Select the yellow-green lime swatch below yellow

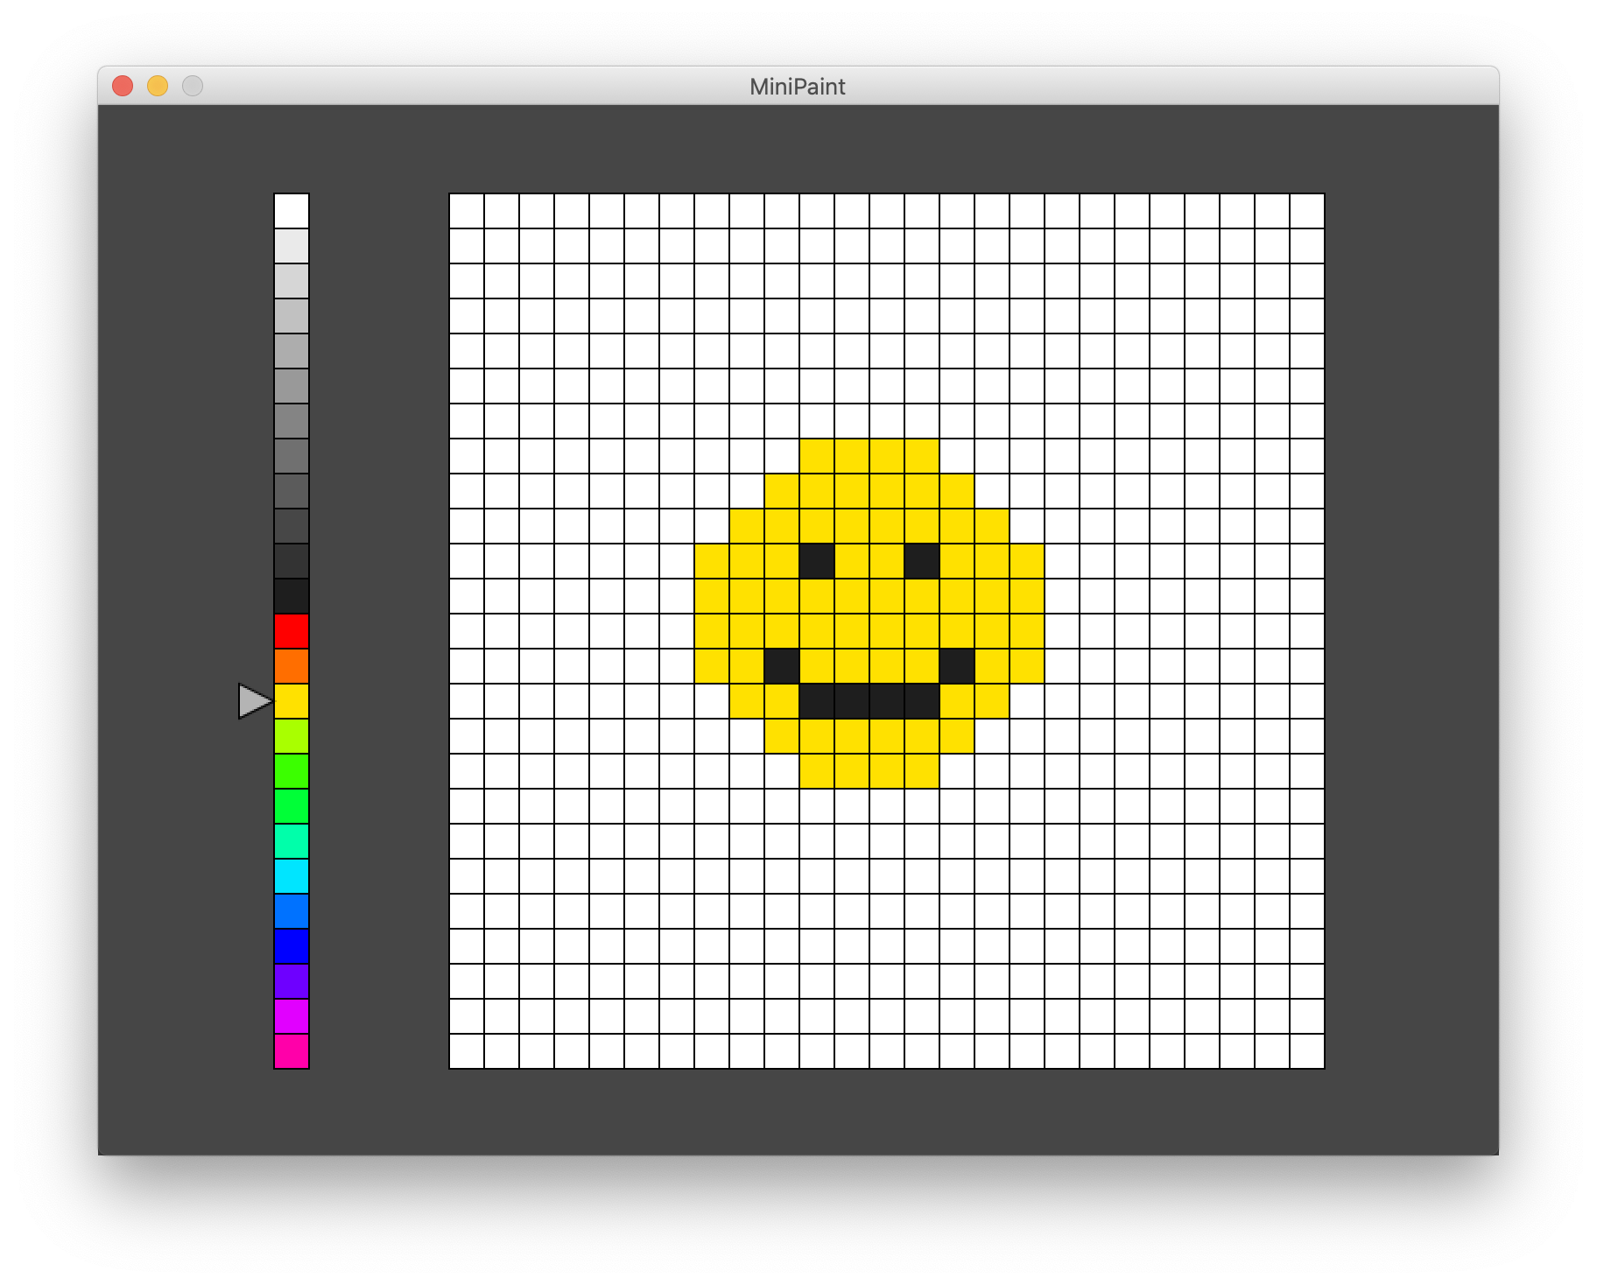292,736
